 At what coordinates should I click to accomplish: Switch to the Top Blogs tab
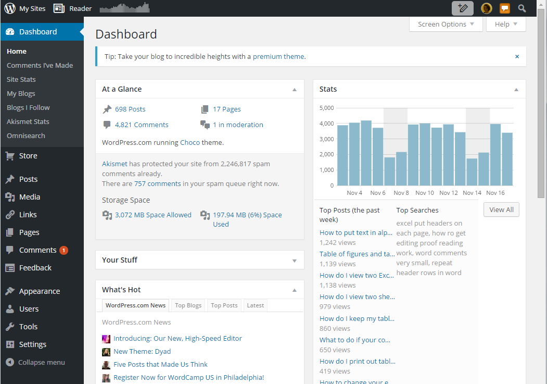188,305
